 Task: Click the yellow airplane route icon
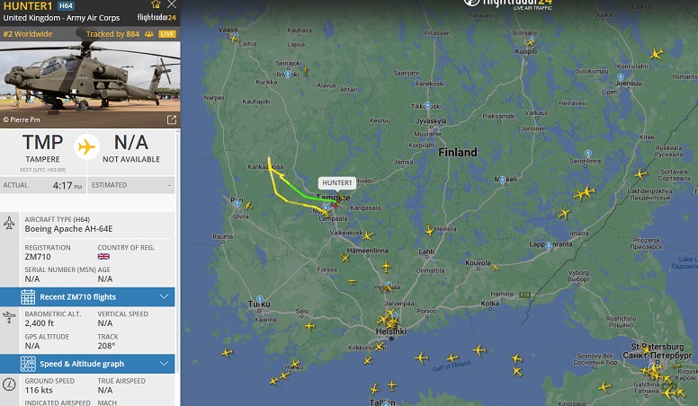point(87,146)
